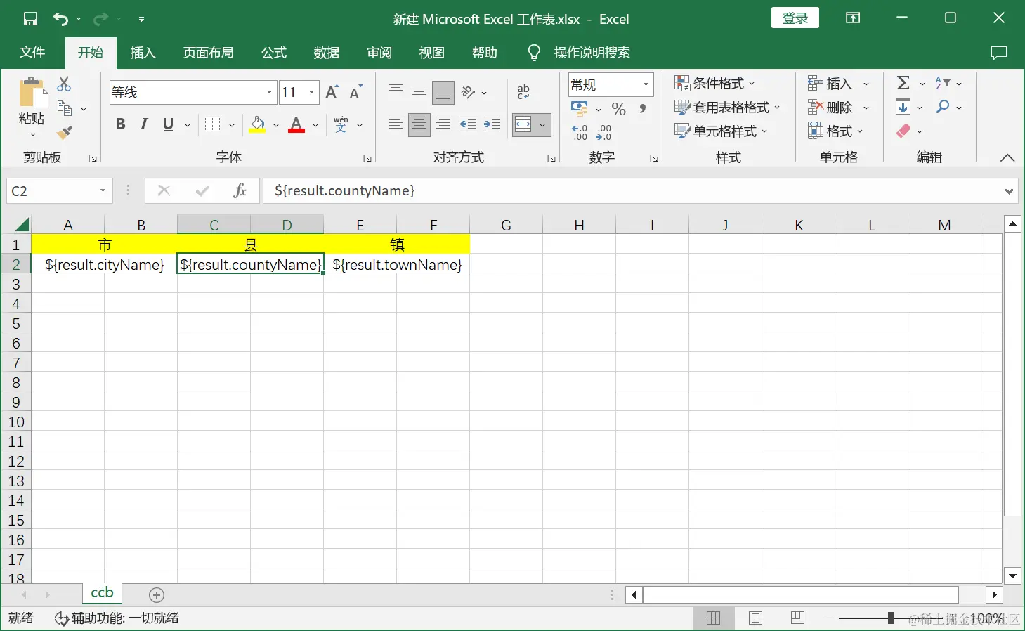Viewport: 1025px width, 631px height.
Task: Click the Fill down arrow icon
Action: tap(903, 107)
